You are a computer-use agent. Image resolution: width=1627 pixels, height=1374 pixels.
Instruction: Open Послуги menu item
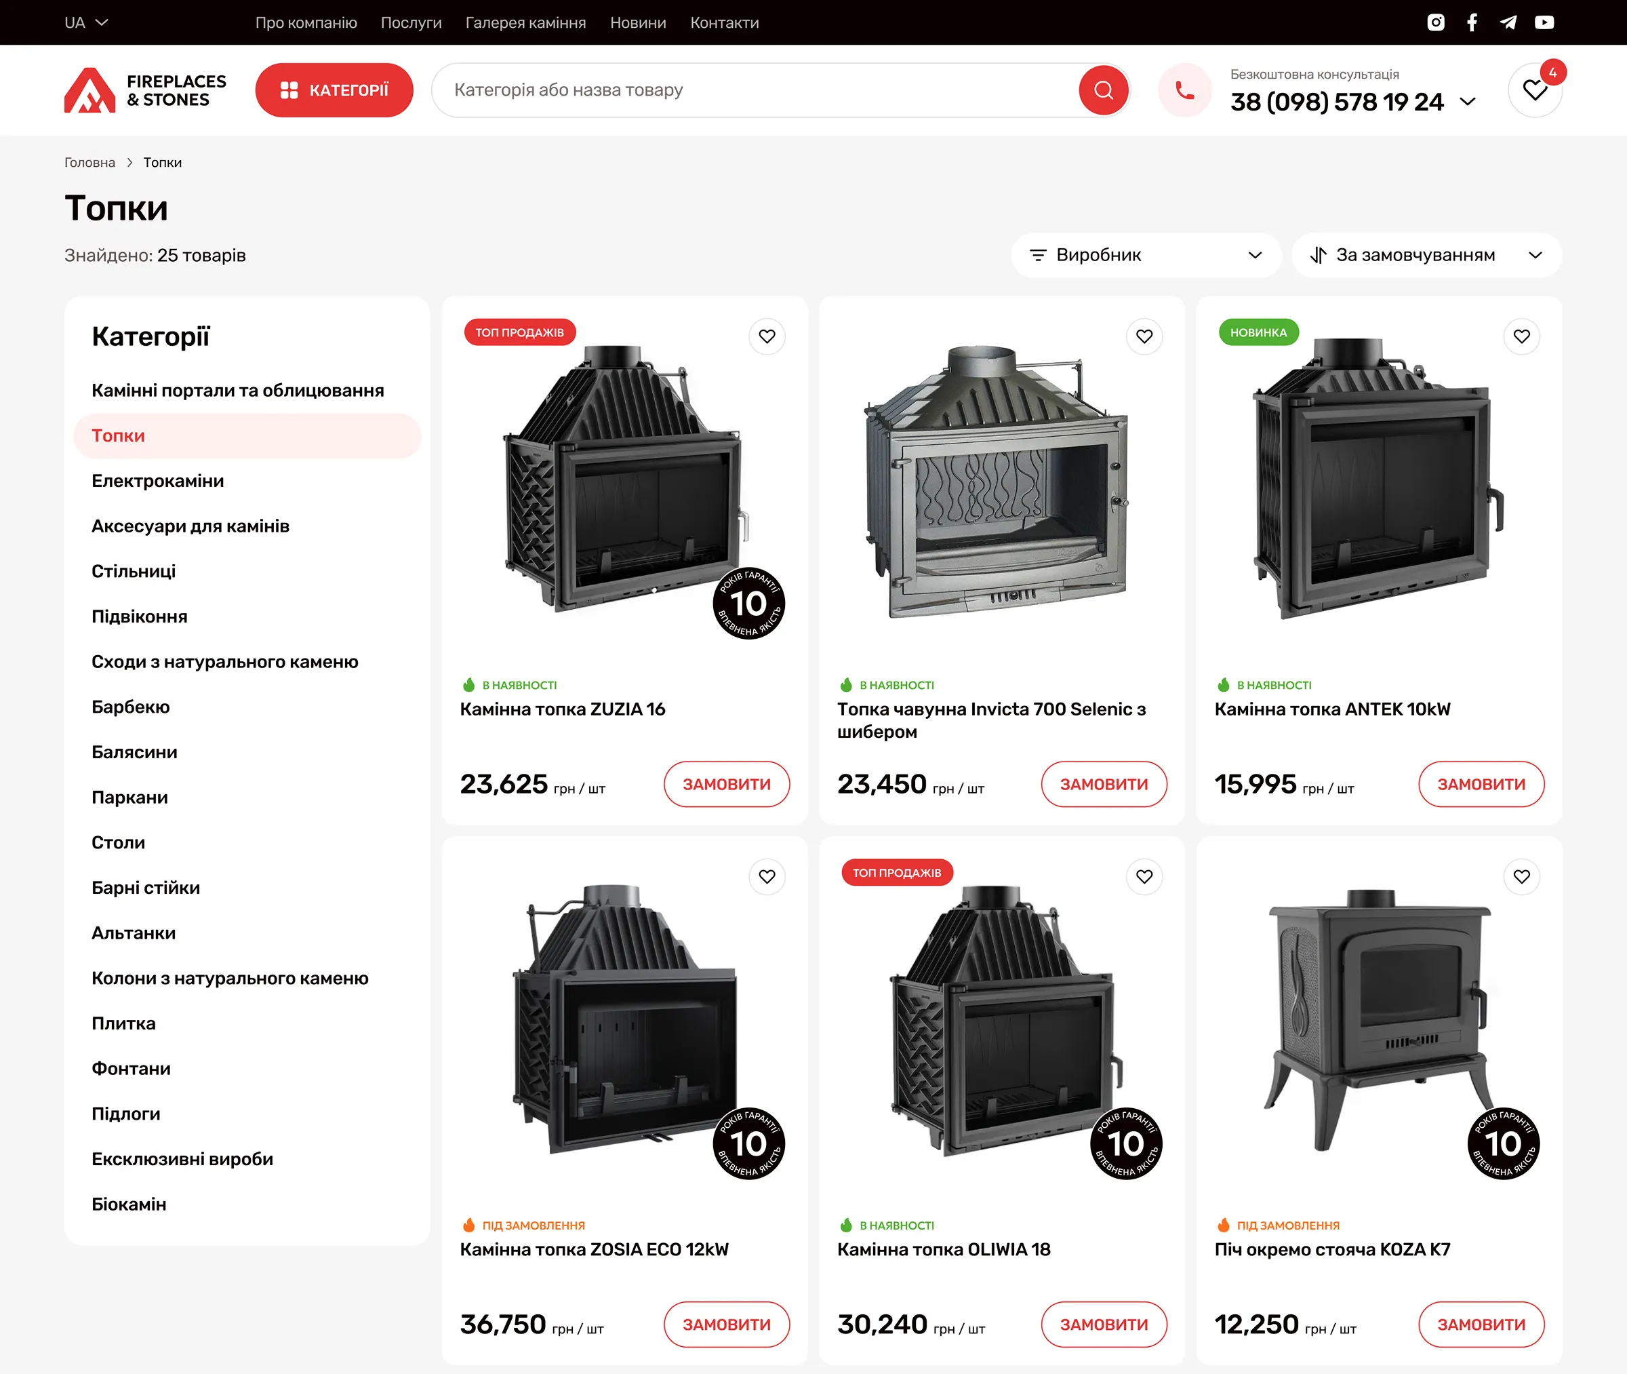411,22
